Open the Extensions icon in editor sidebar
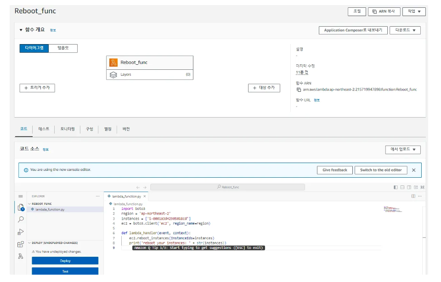The height and width of the screenshot is (282, 441). [x=21, y=244]
